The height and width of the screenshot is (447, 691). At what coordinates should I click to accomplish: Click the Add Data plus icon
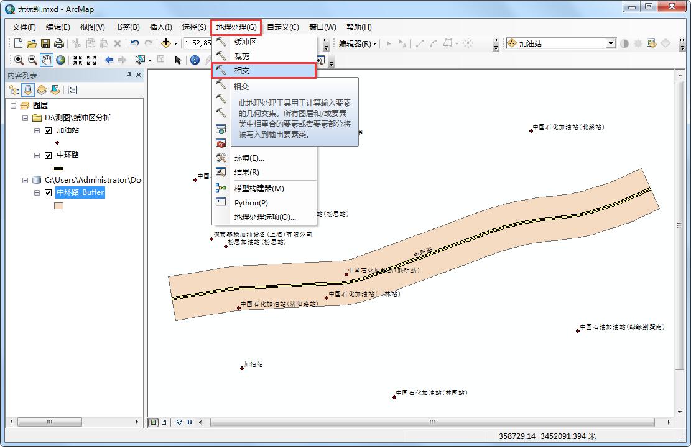[x=166, y=43]
